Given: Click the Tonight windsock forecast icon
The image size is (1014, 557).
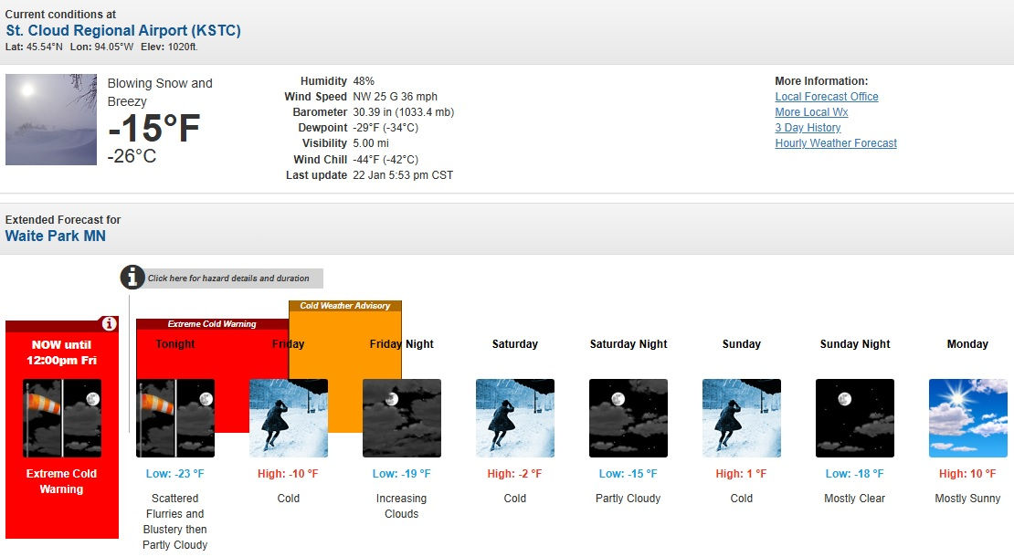Looking at the screenshot, I should click(x=175, y=418).
